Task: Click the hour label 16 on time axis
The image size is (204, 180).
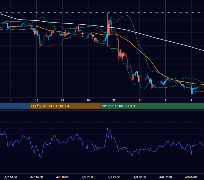Action: point(37,100)
